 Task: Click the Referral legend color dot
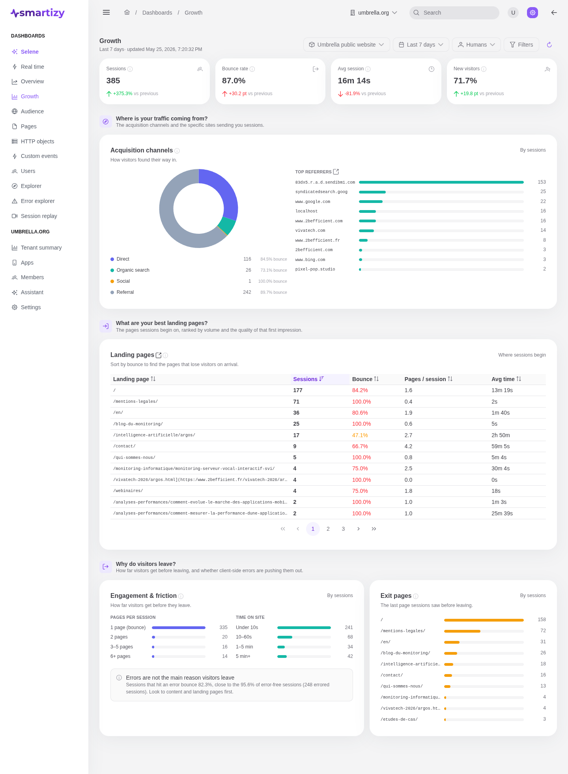112,292
